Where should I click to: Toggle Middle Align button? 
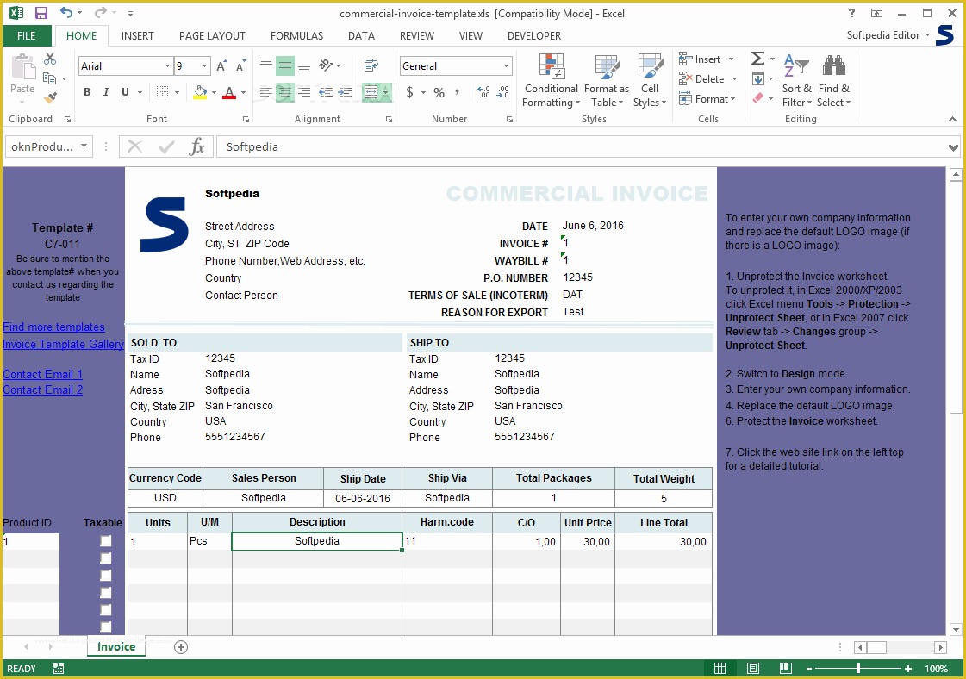coord(284,65)
